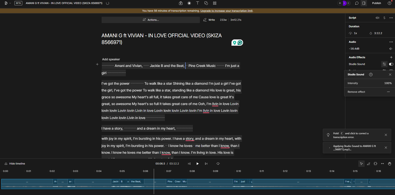Click the playback speed gauge icon
Image resolution: width=395 pixels, height=195 pixels.
tap(218, 164)
